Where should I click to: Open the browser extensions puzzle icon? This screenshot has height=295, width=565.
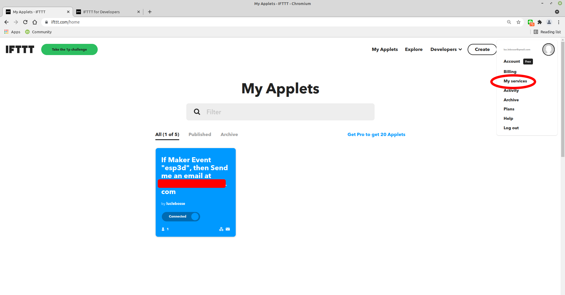pyautogui.click(x=540, y=22)
